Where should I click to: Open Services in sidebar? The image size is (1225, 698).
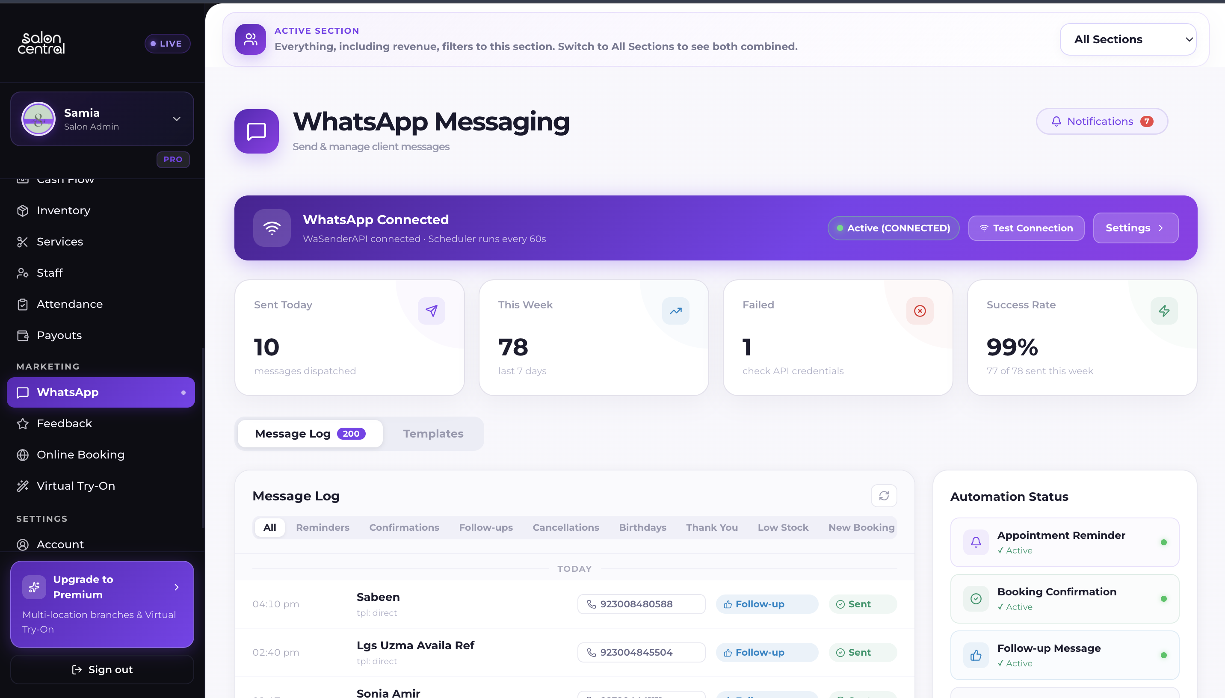101,242
